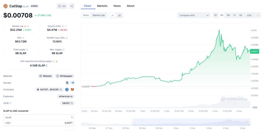This screenshot has height=134, width=267.
Task: Open chart more options ellipsis
Action: (x=258, y=15)
